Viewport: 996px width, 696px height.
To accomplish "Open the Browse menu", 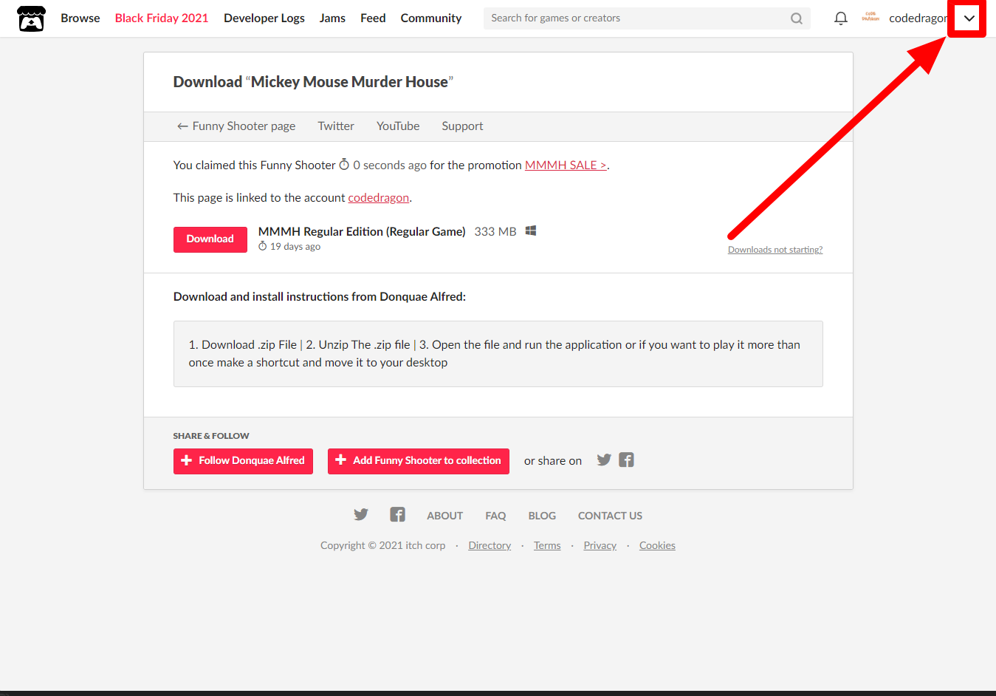I will point(80,18).
